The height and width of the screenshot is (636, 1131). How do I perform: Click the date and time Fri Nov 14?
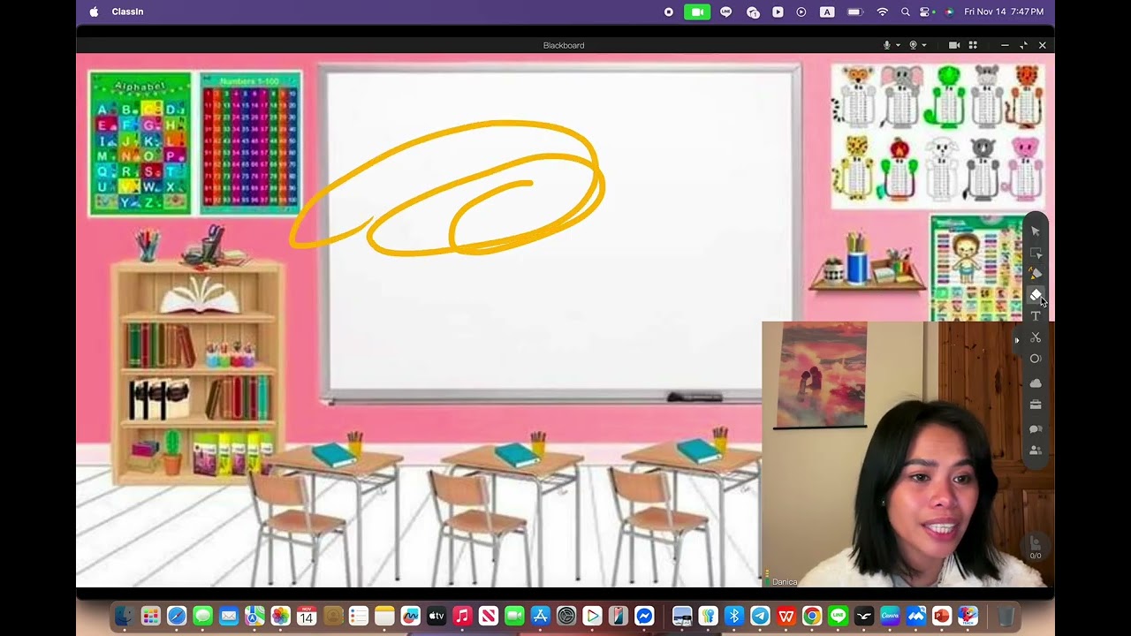[1004, 11]
